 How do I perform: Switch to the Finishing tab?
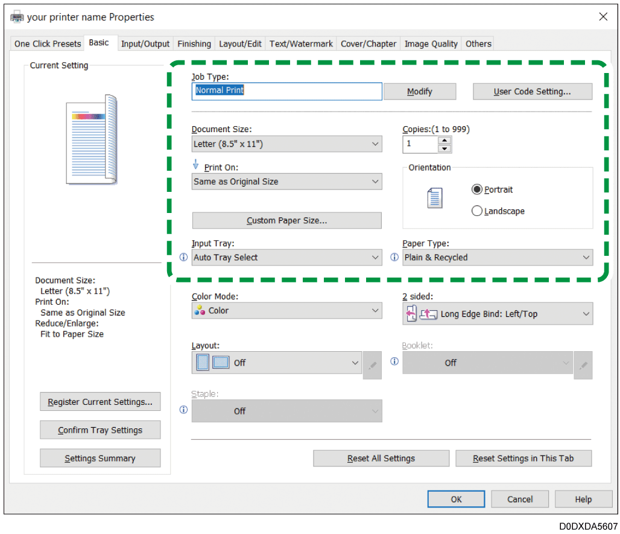(194, 44)
